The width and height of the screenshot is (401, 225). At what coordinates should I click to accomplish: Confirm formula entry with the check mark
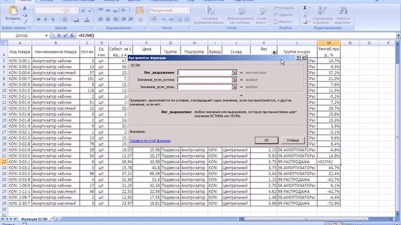coord(65,36)
